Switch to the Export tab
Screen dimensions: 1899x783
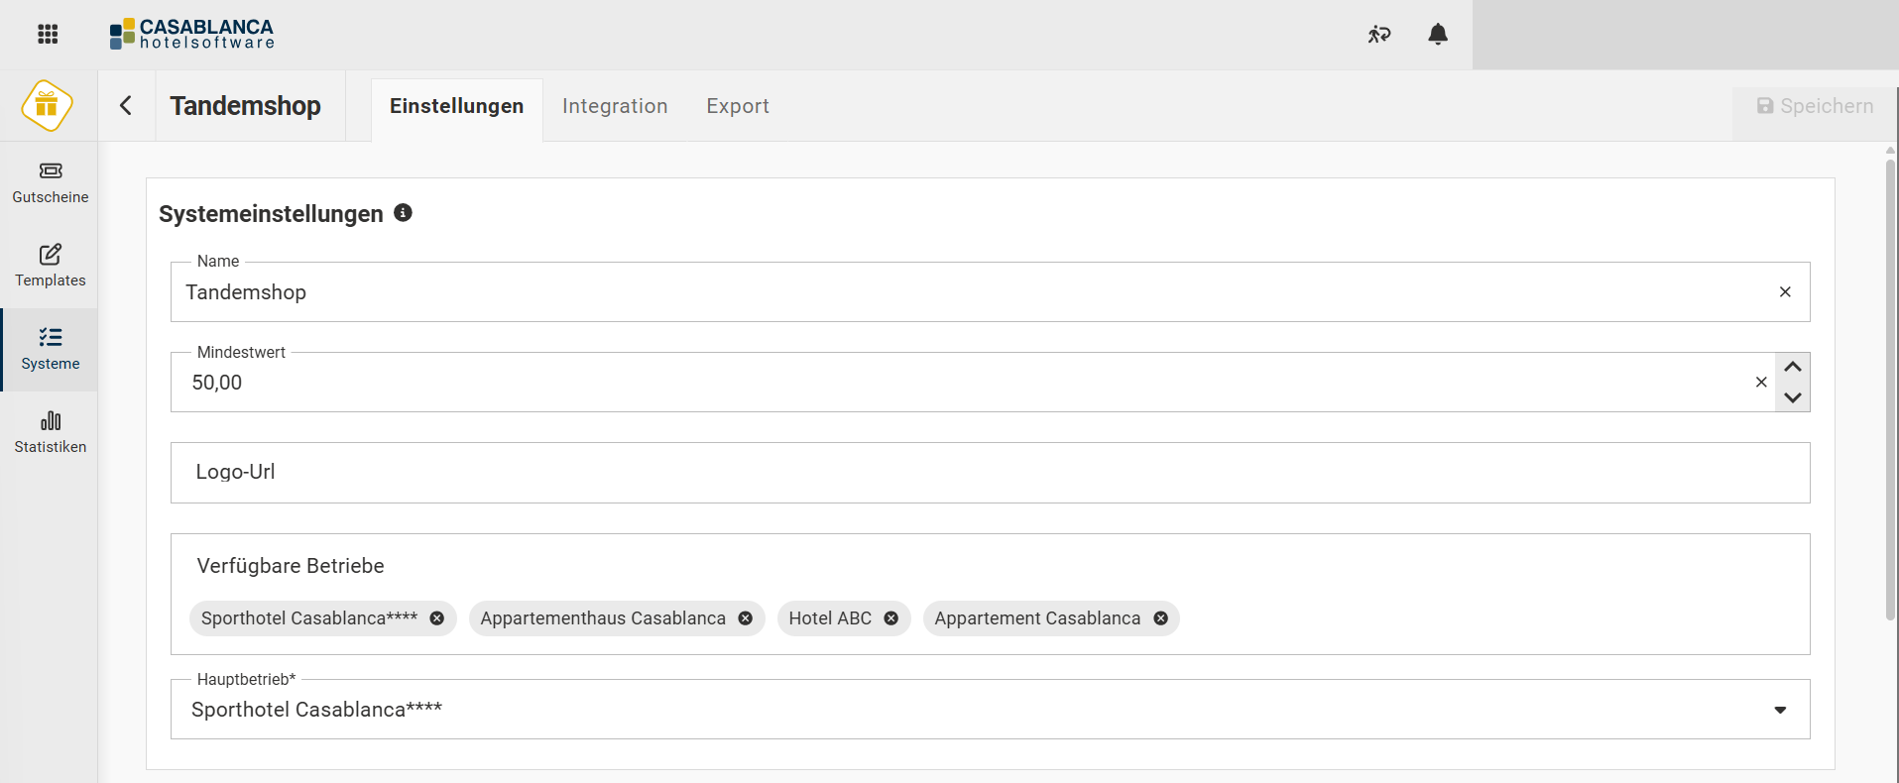tap(737, 106)
